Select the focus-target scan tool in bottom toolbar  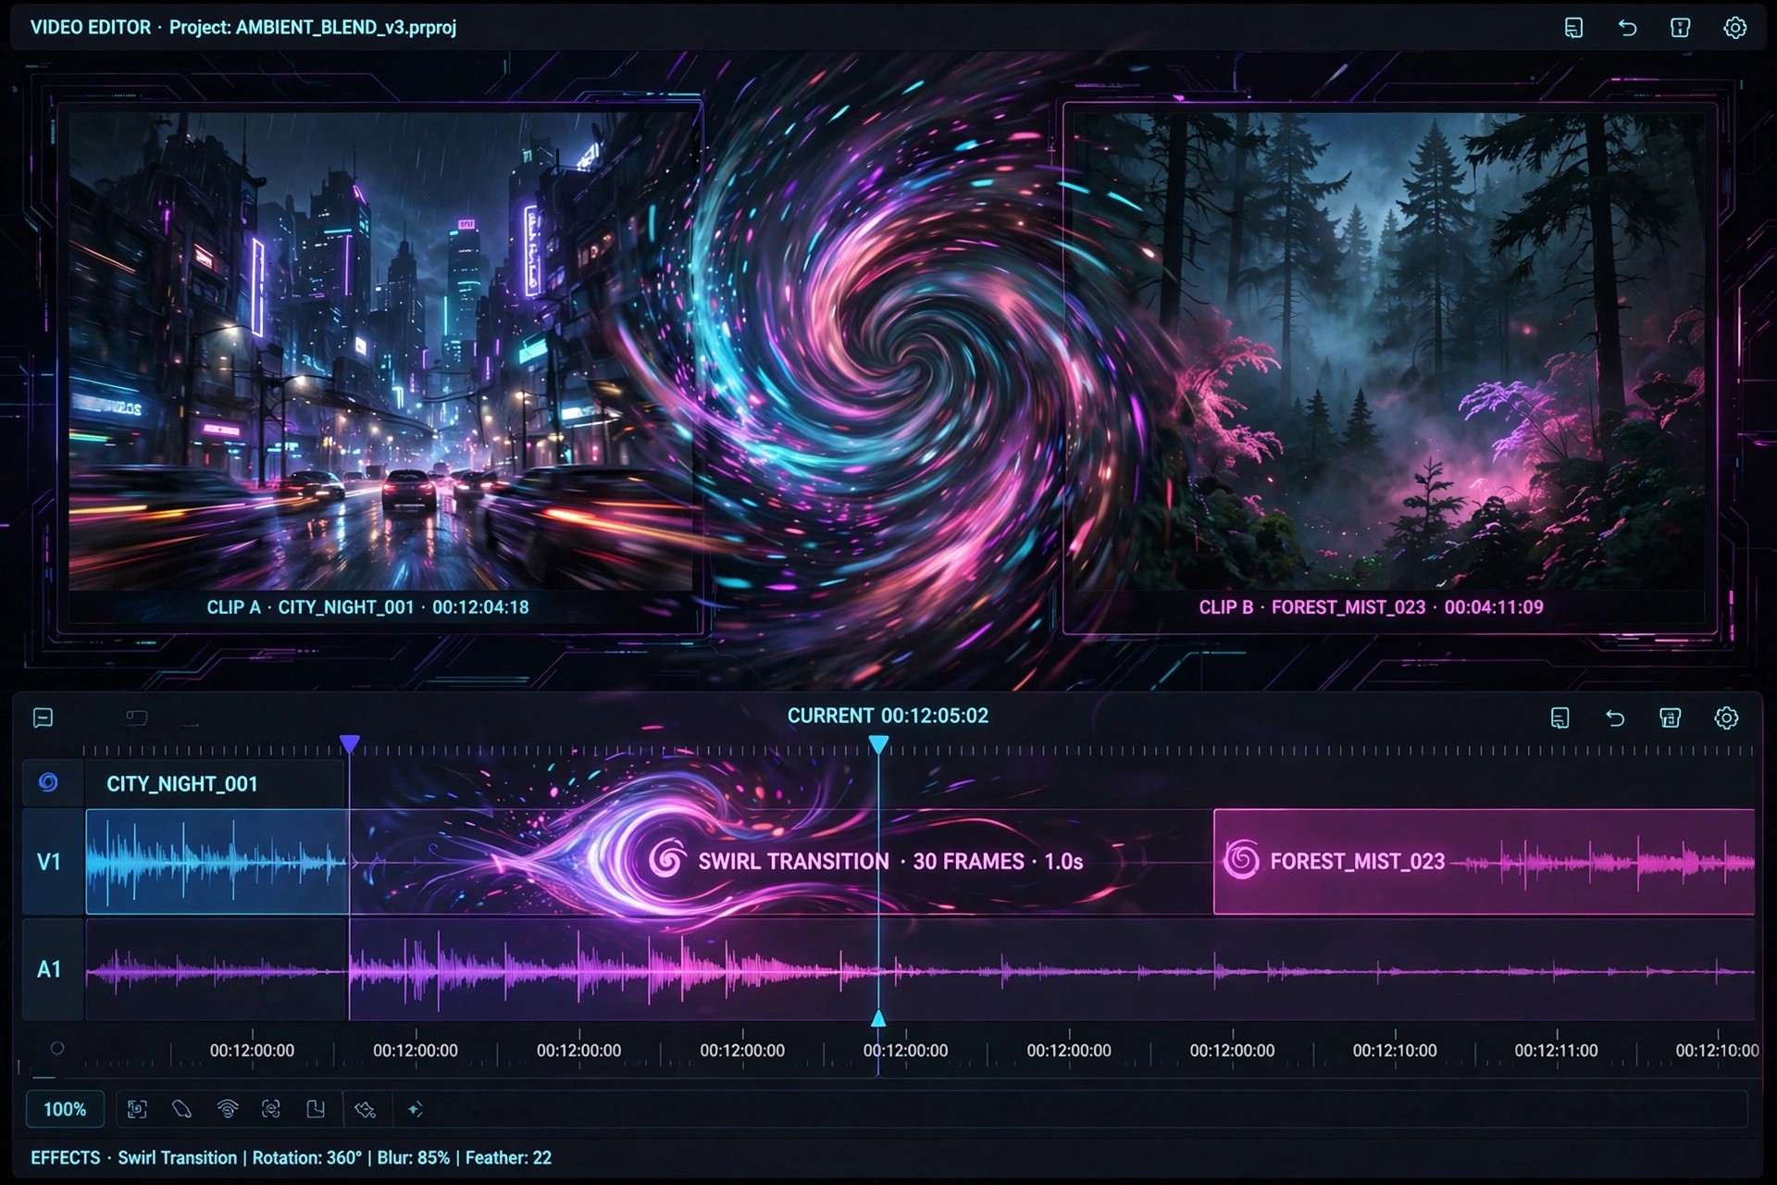[271, 1109]
